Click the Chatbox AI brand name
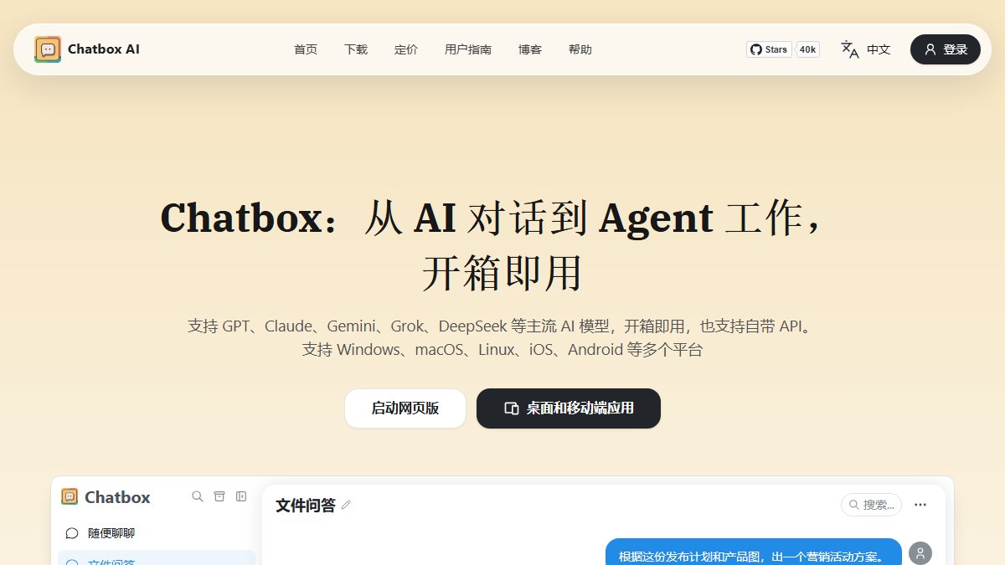Viewport: 1005px width, 565px height. coord(104,49)
